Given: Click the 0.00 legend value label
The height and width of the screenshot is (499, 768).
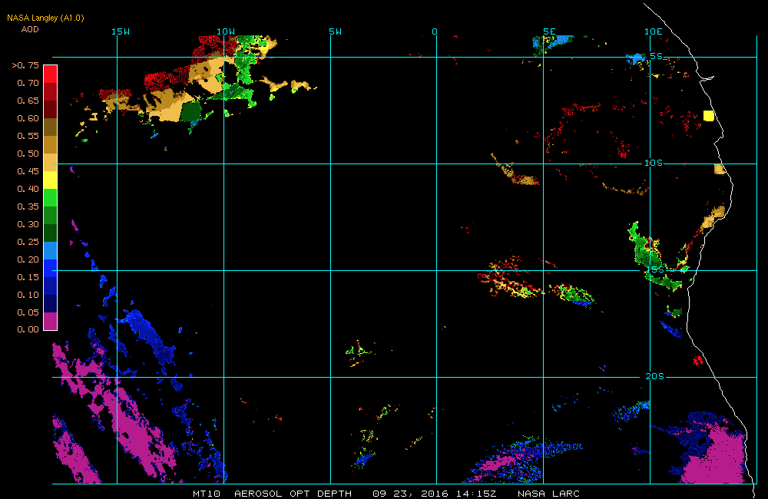Looking at the screenshot, I should point(28,329).
